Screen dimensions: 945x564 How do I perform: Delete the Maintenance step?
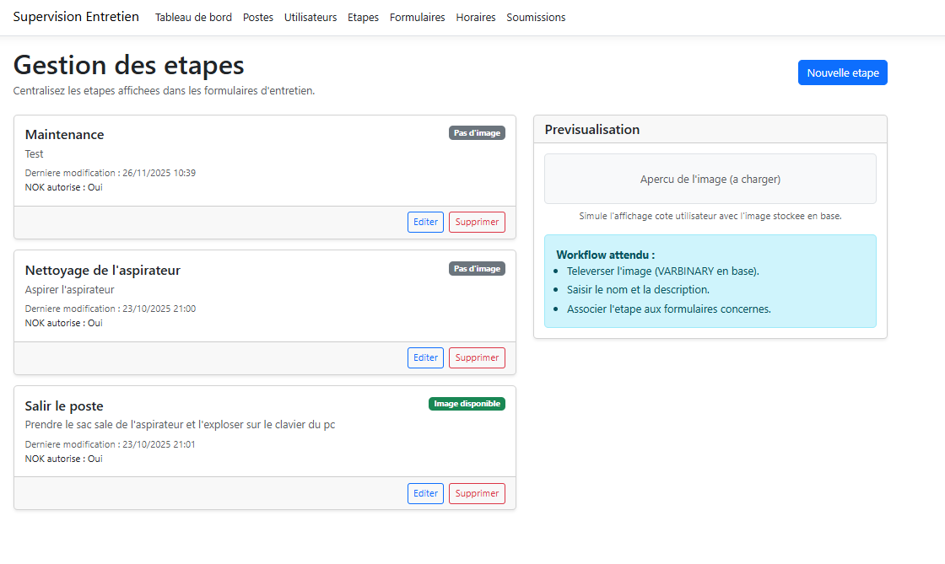pos(477,223)
